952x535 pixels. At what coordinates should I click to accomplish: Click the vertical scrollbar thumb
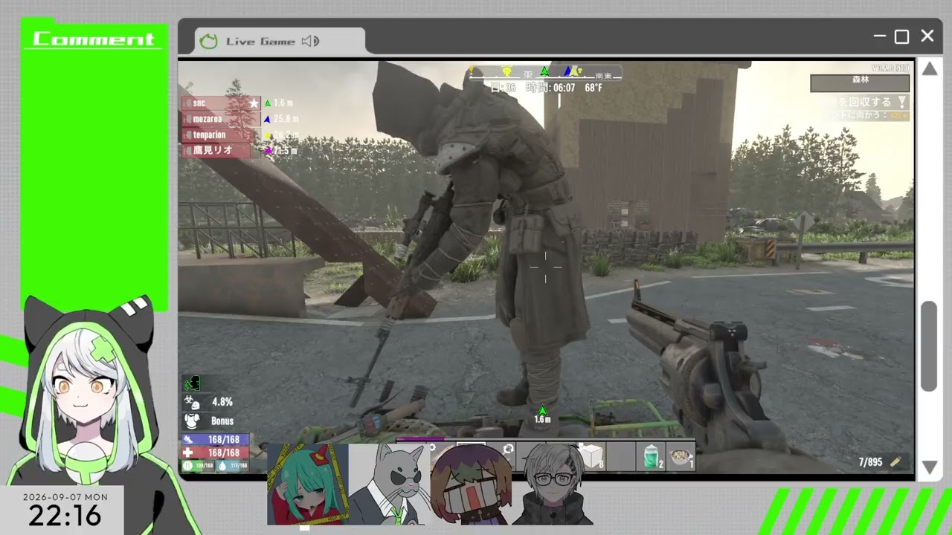point(929,346)
